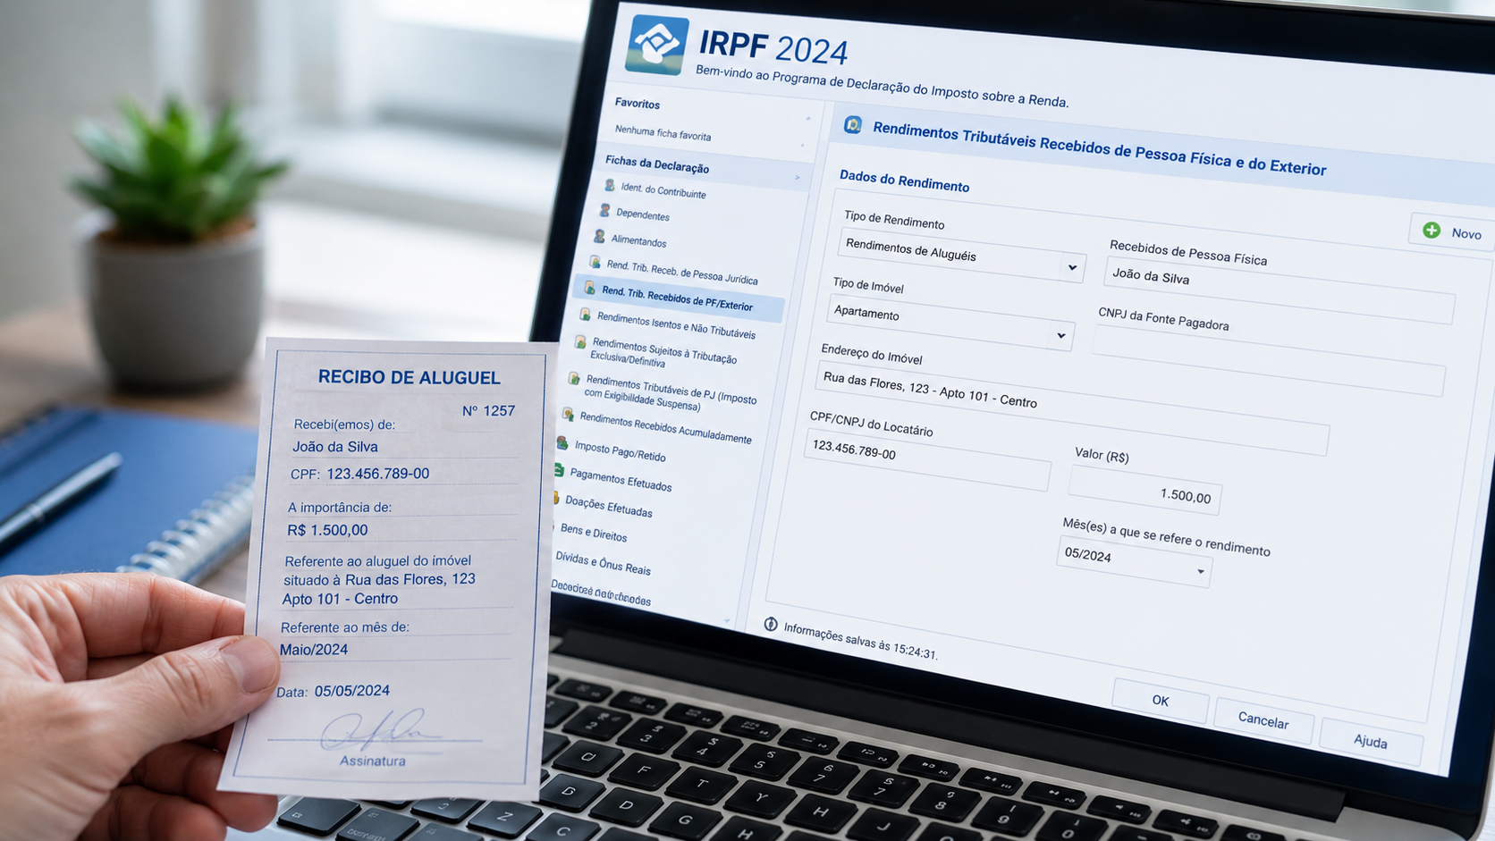Expand the Tipo de Imóvel dropdown
This screenshot has width=1495, height=841.
pyautogui.click(x=1060, y=336)
